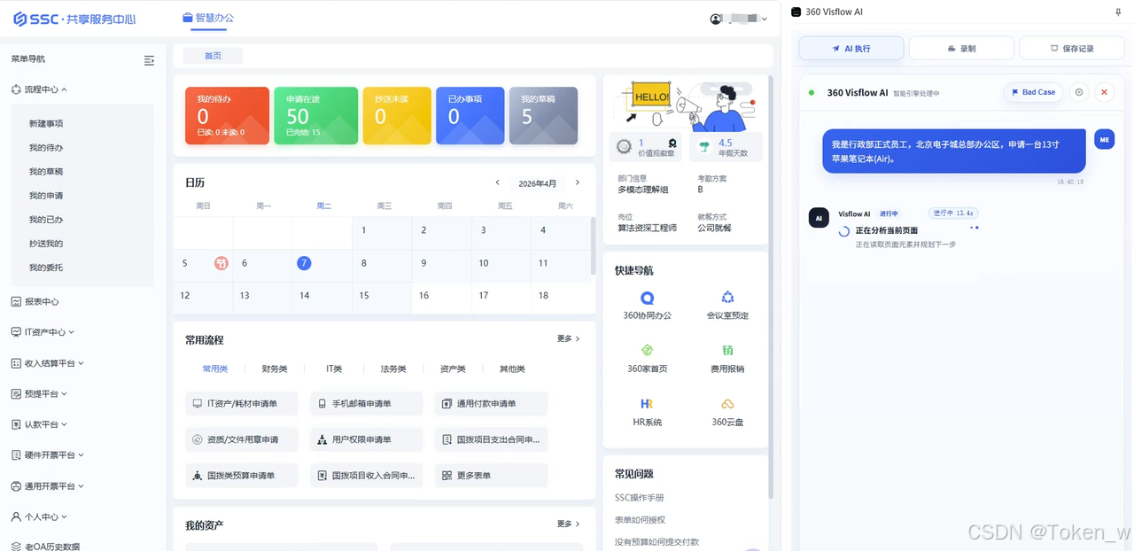Switch to the 财务类 process tab
Screen dimensions: 1134x551
tap(275, 369)
